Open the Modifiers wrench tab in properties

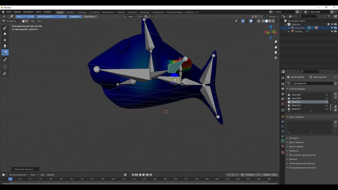283,121
